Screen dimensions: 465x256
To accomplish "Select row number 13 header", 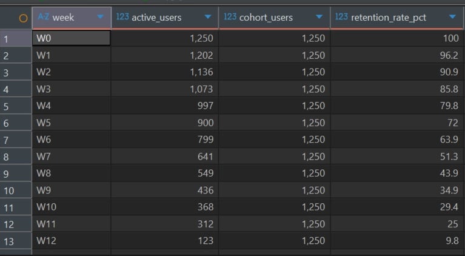I will pos(16,241).
